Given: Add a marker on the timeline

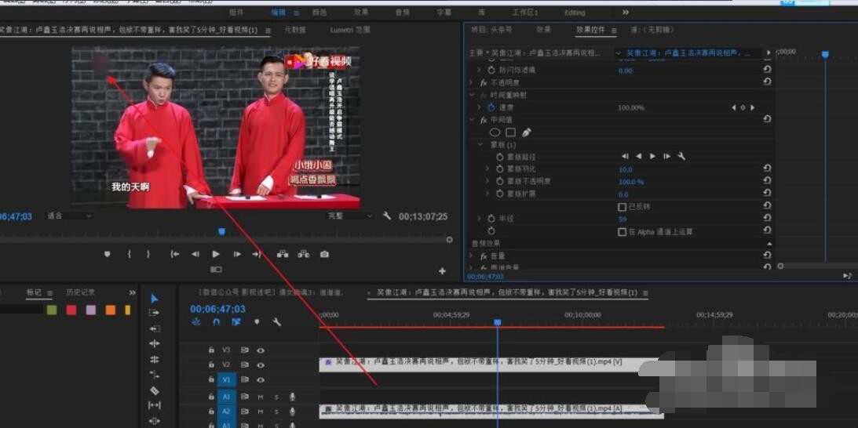Looking at the screenshot, I should pos(257,322).
